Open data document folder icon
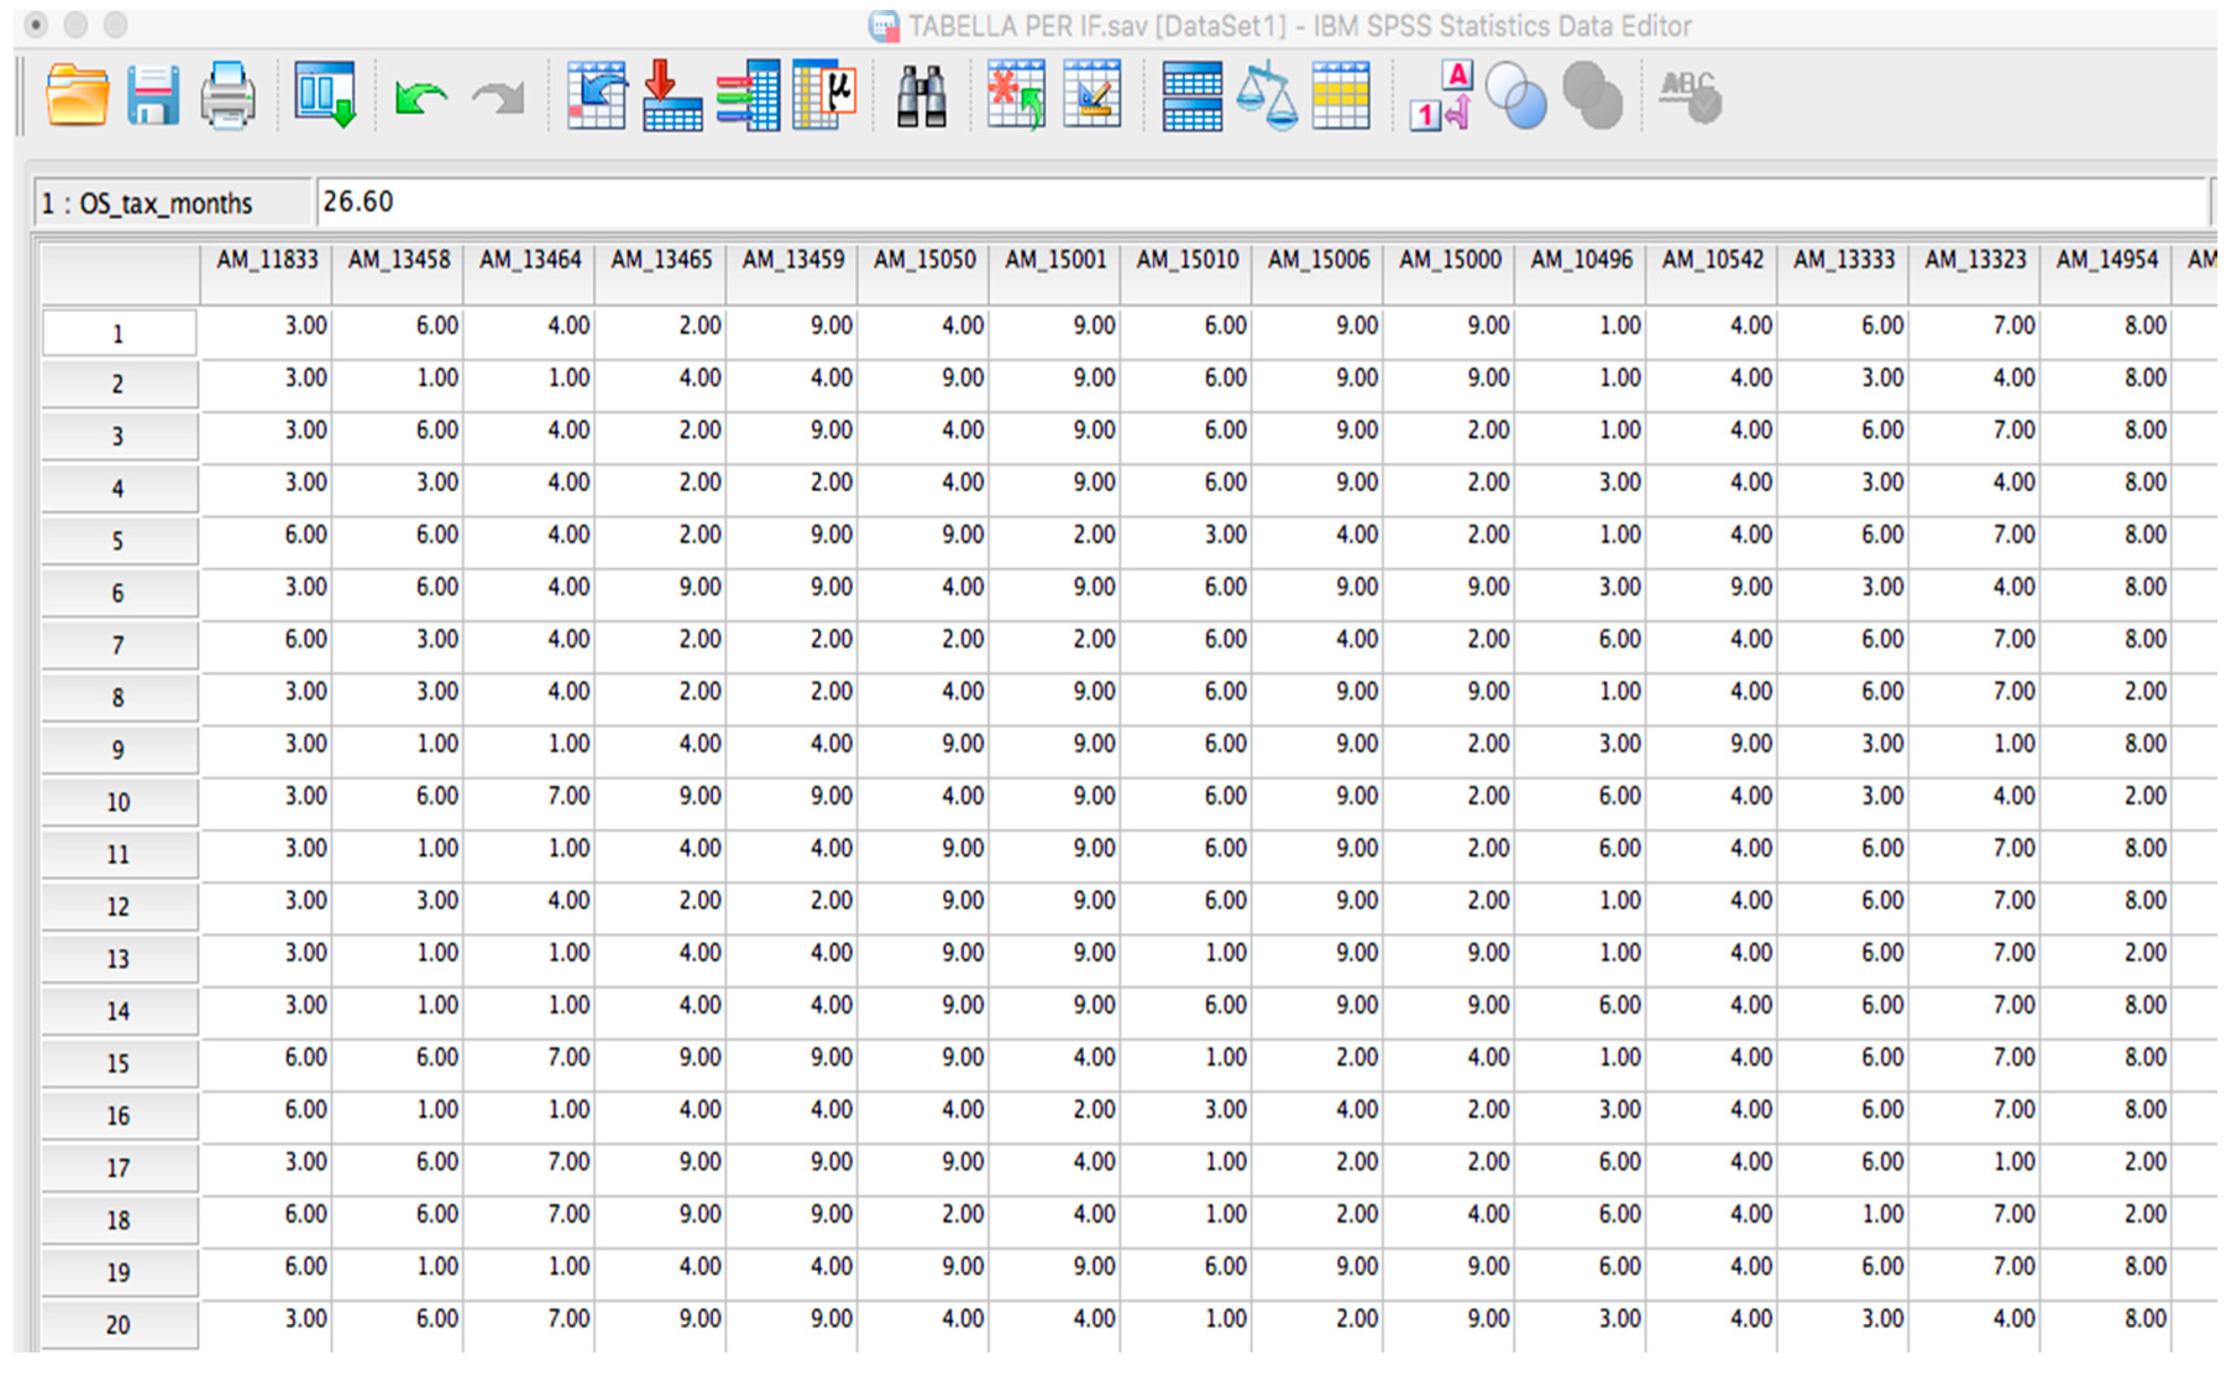 point(77,95)
